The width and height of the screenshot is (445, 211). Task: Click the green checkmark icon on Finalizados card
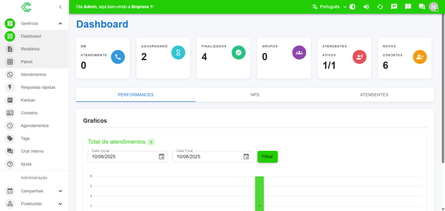[239, 52]
